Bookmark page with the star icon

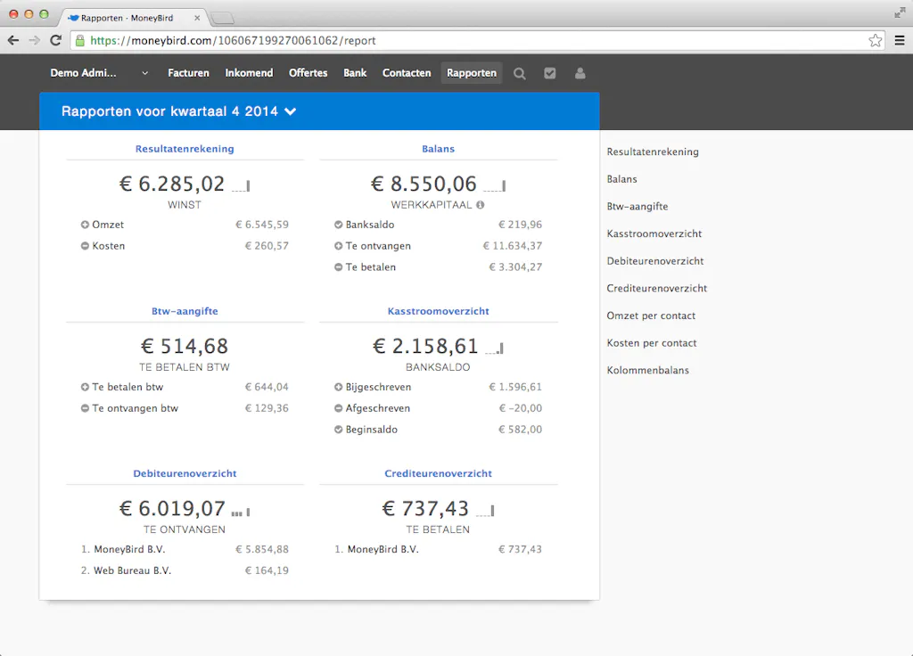point(876,40)
